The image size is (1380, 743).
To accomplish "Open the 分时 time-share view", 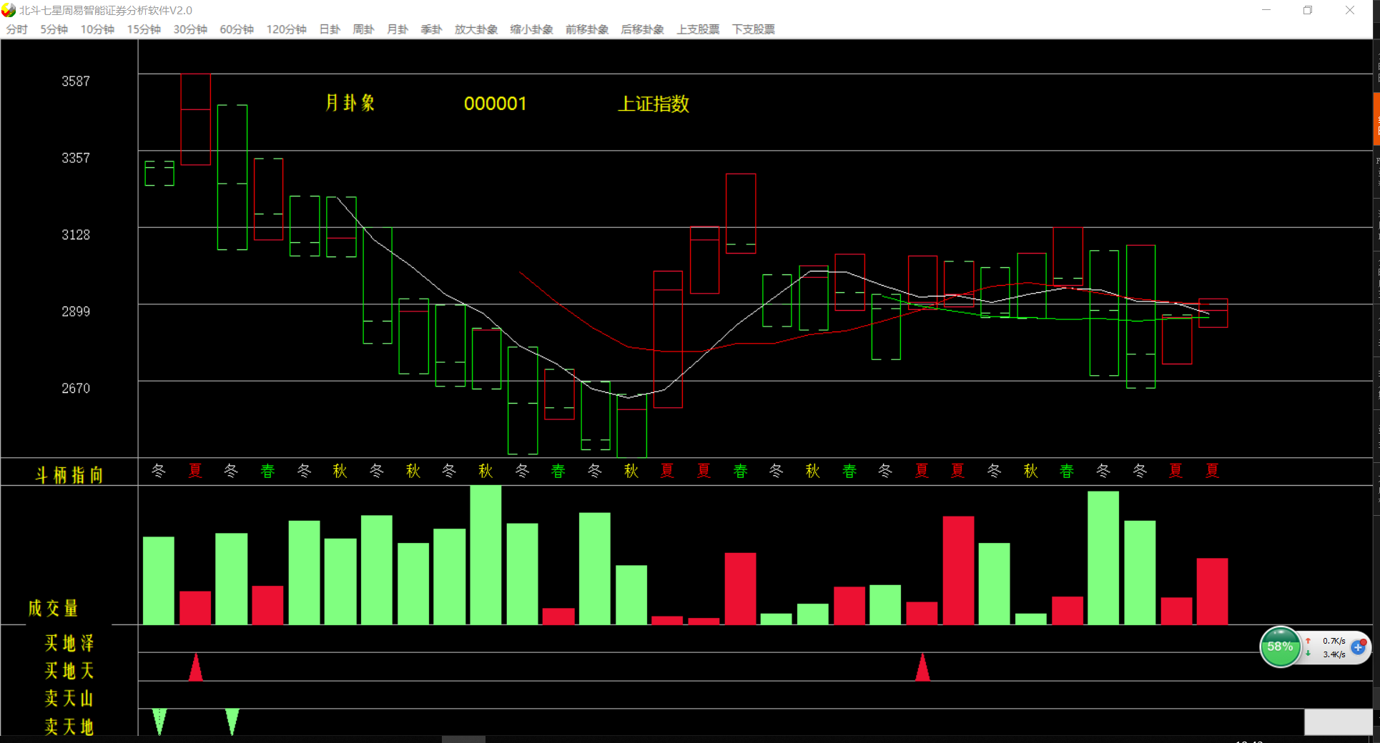I will (16, 29).
